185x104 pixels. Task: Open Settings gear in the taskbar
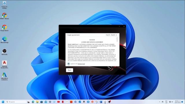[50, 102]
